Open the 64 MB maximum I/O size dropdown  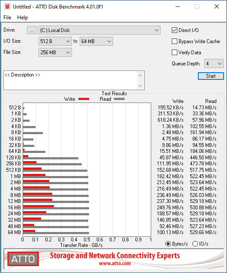pyautogui.click(x=96, y=41)
